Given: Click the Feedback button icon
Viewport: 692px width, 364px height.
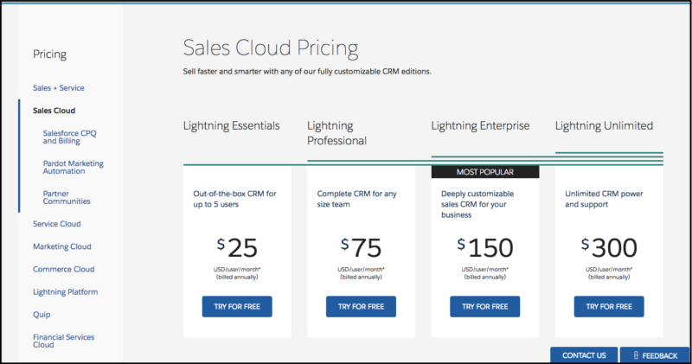Looking at the screenshot, I should click(x=636, y=355).
